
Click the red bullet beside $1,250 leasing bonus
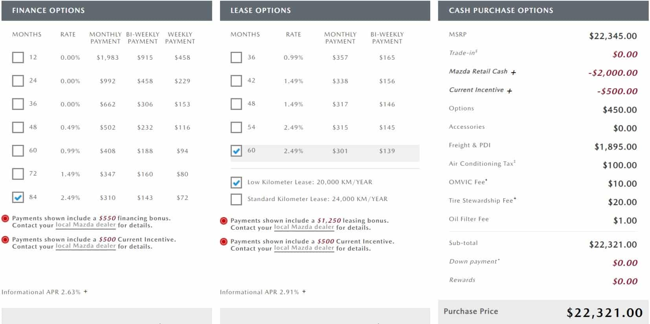tap(224, 221)
